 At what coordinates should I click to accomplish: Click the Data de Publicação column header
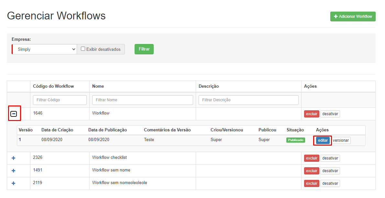click(107, 130)
